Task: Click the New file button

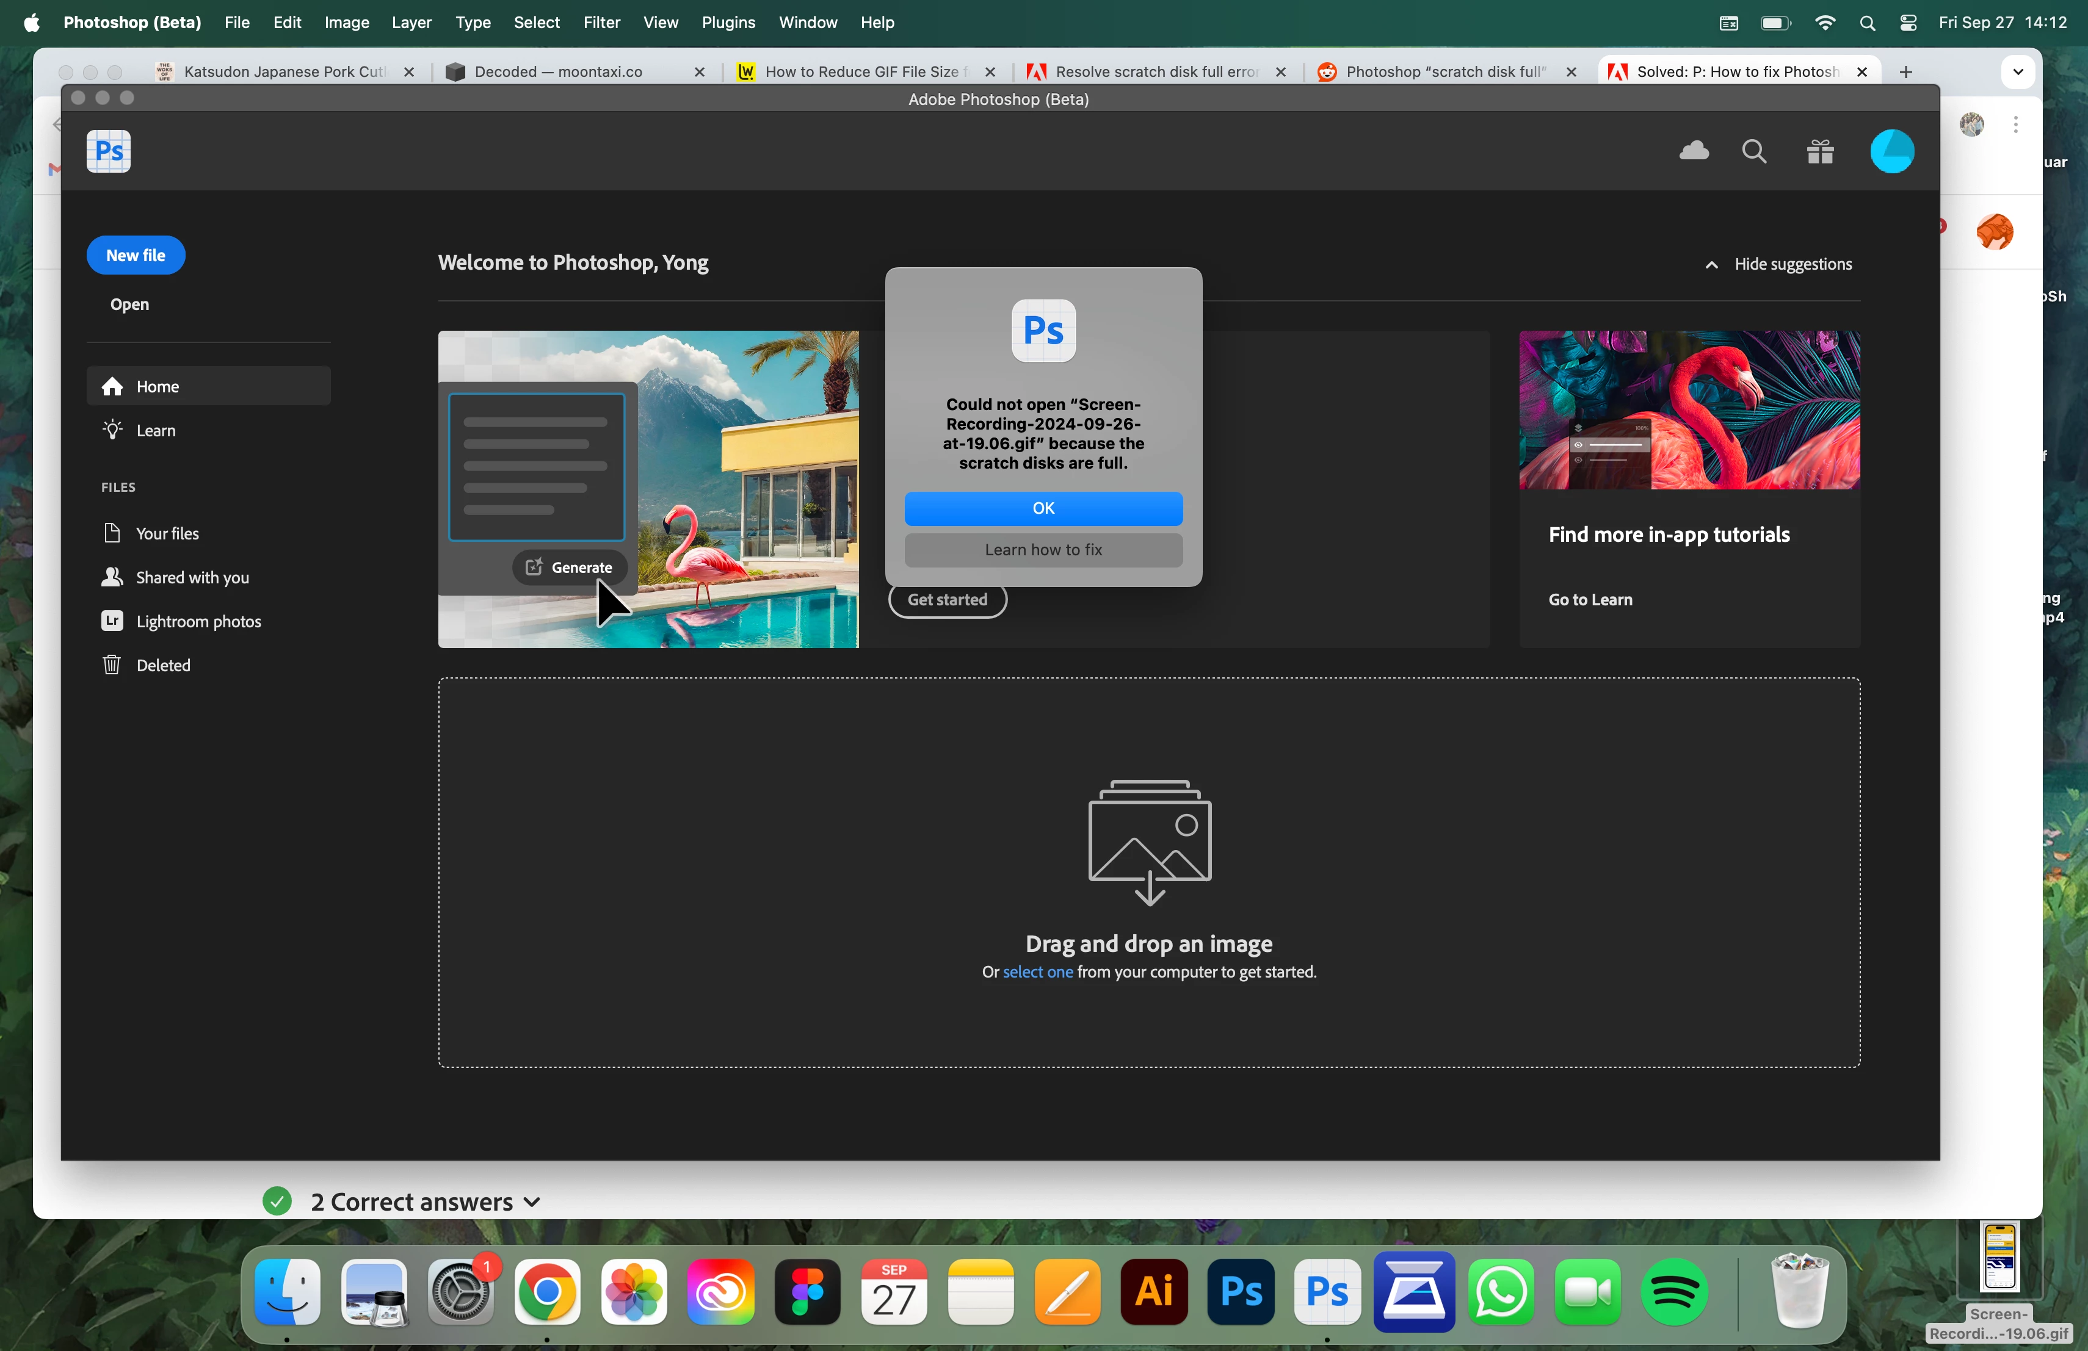Action: pyautogui.click(x=135, y=255)
